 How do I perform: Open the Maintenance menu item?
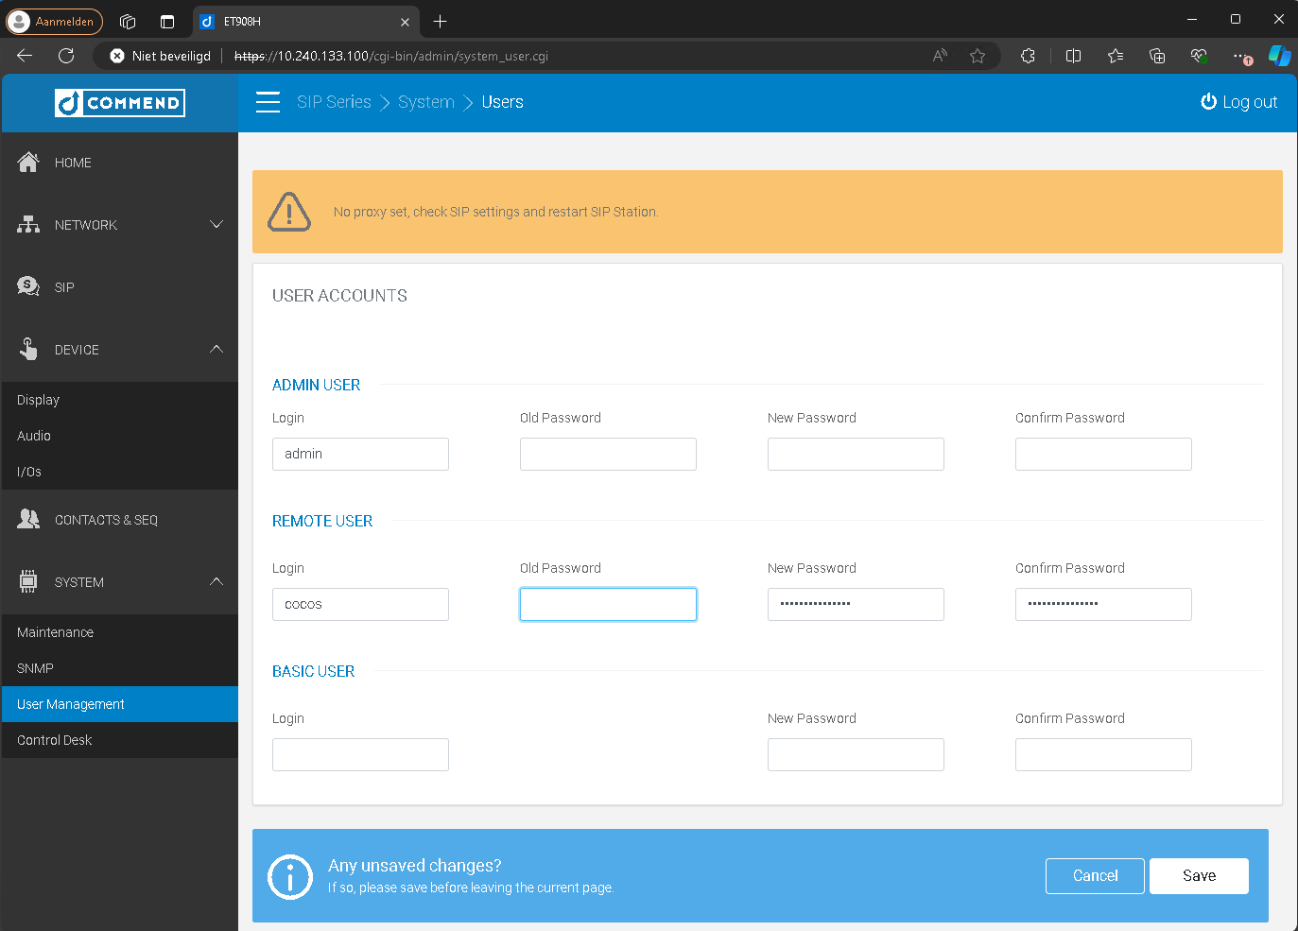(x=55, y=632)
